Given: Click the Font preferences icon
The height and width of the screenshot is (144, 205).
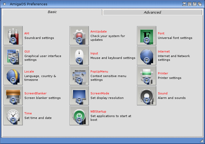Looking at the screenshot, I should click(x=147, y=36).
